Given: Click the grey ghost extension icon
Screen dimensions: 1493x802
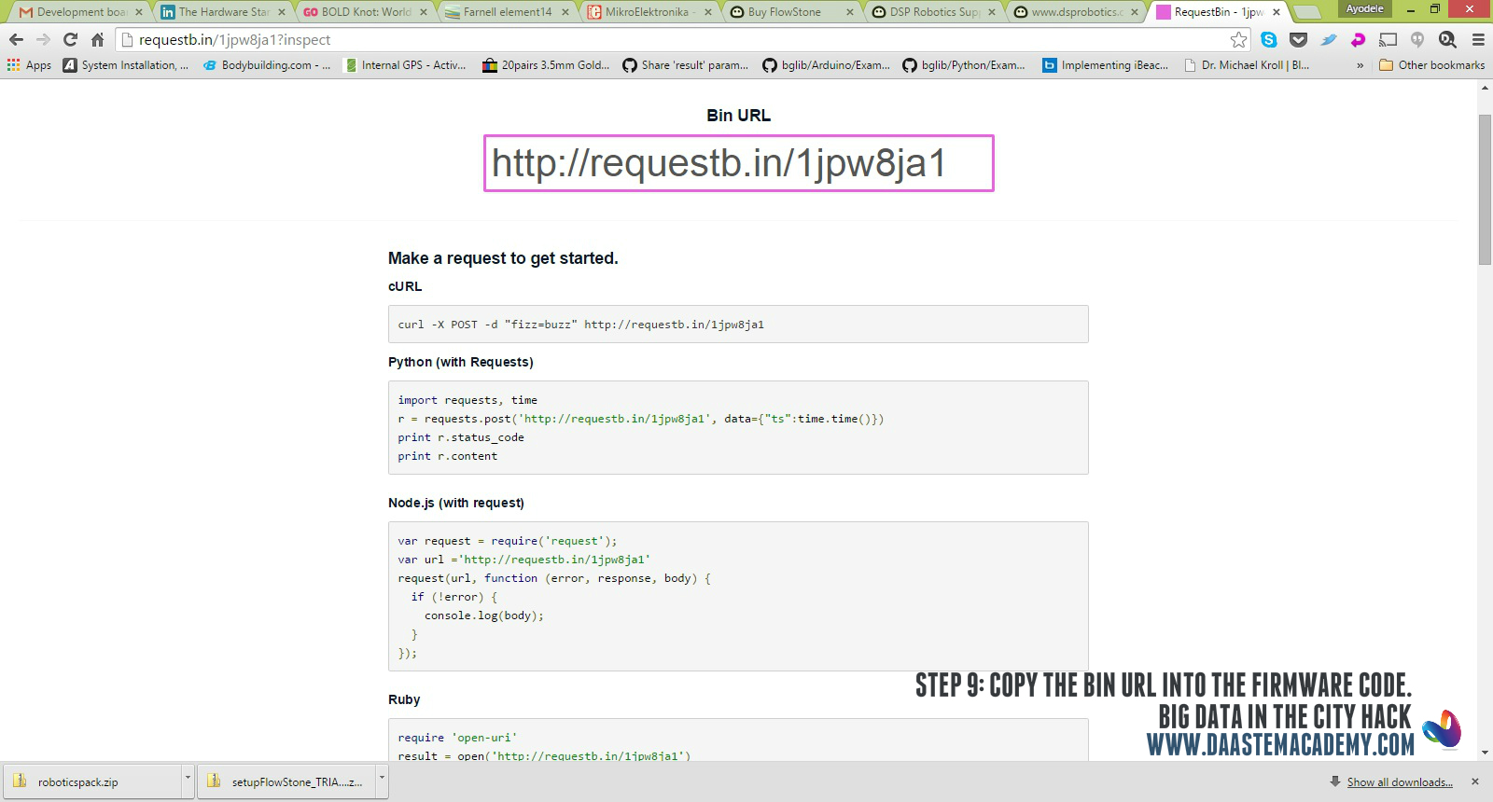Looking at the screenshot, I should [1417, 40].
